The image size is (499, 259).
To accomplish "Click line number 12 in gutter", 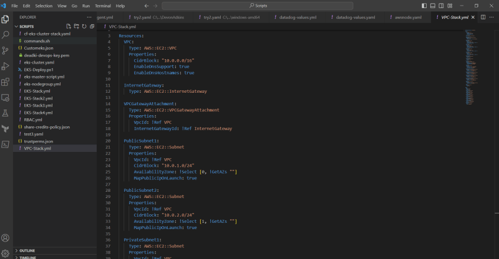I will coord(108,91).
